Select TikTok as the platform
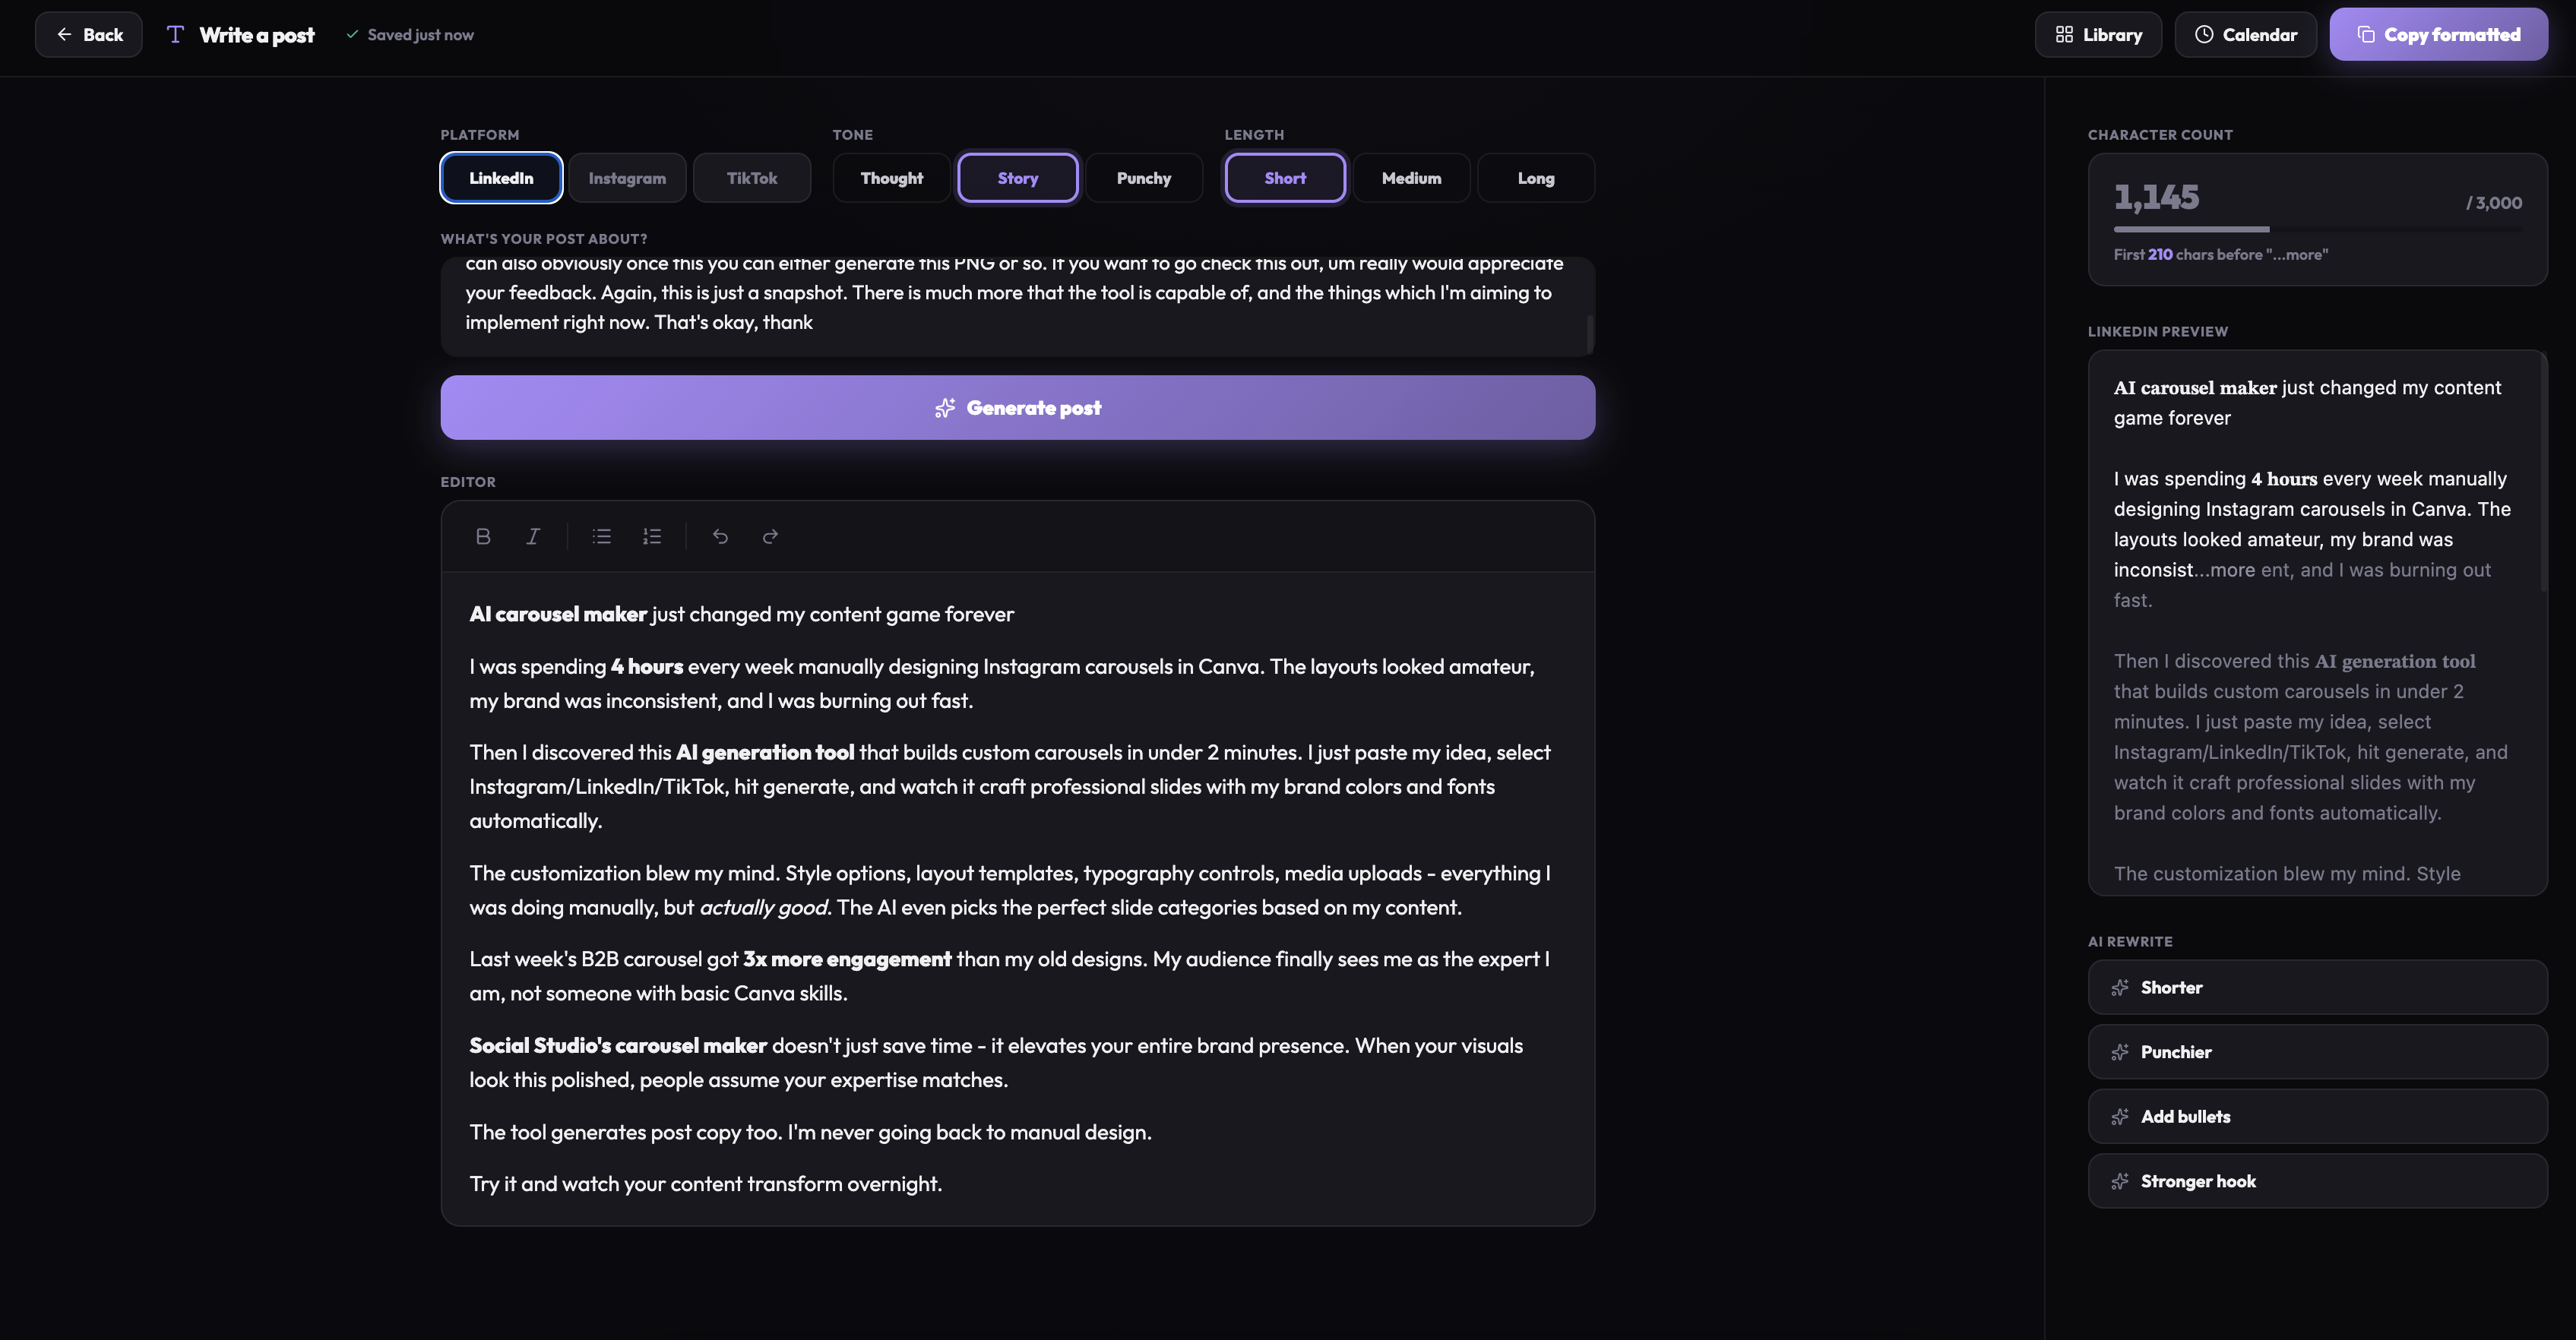 pyautogui.click(x=751, y=178)
